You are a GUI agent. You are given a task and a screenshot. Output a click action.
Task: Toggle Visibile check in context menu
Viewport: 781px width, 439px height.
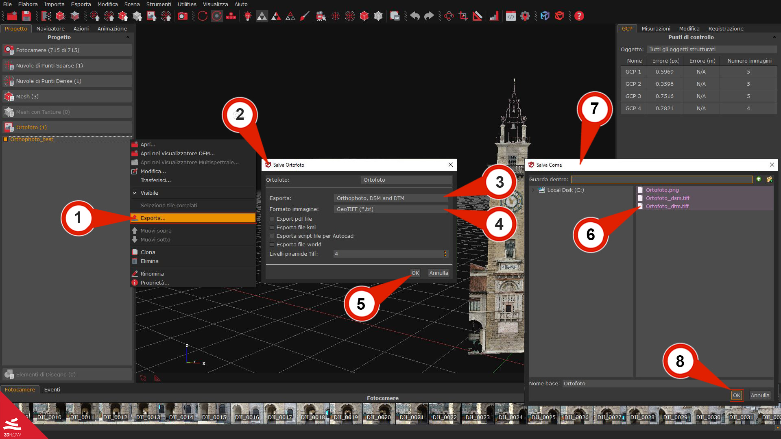pyautogui.click(x=135, y=193)
